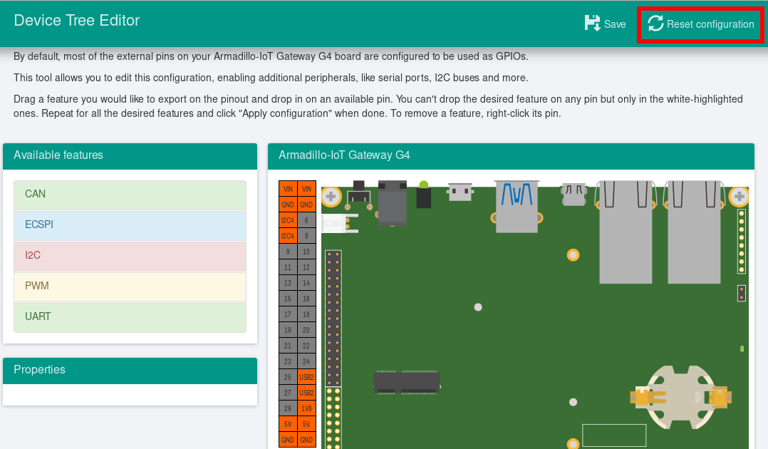Select the ECSPI feature
This screenshot has width=768, height=449.
(130, 225)
